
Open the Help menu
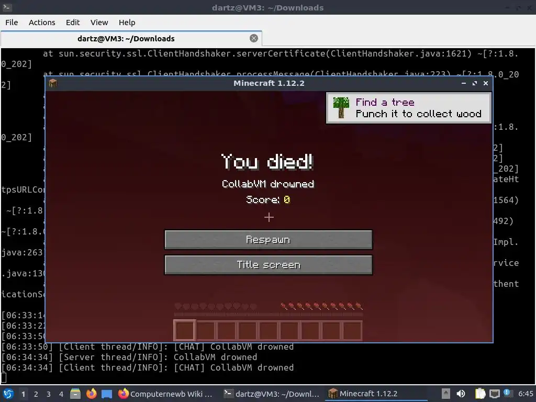pos(127,23)
